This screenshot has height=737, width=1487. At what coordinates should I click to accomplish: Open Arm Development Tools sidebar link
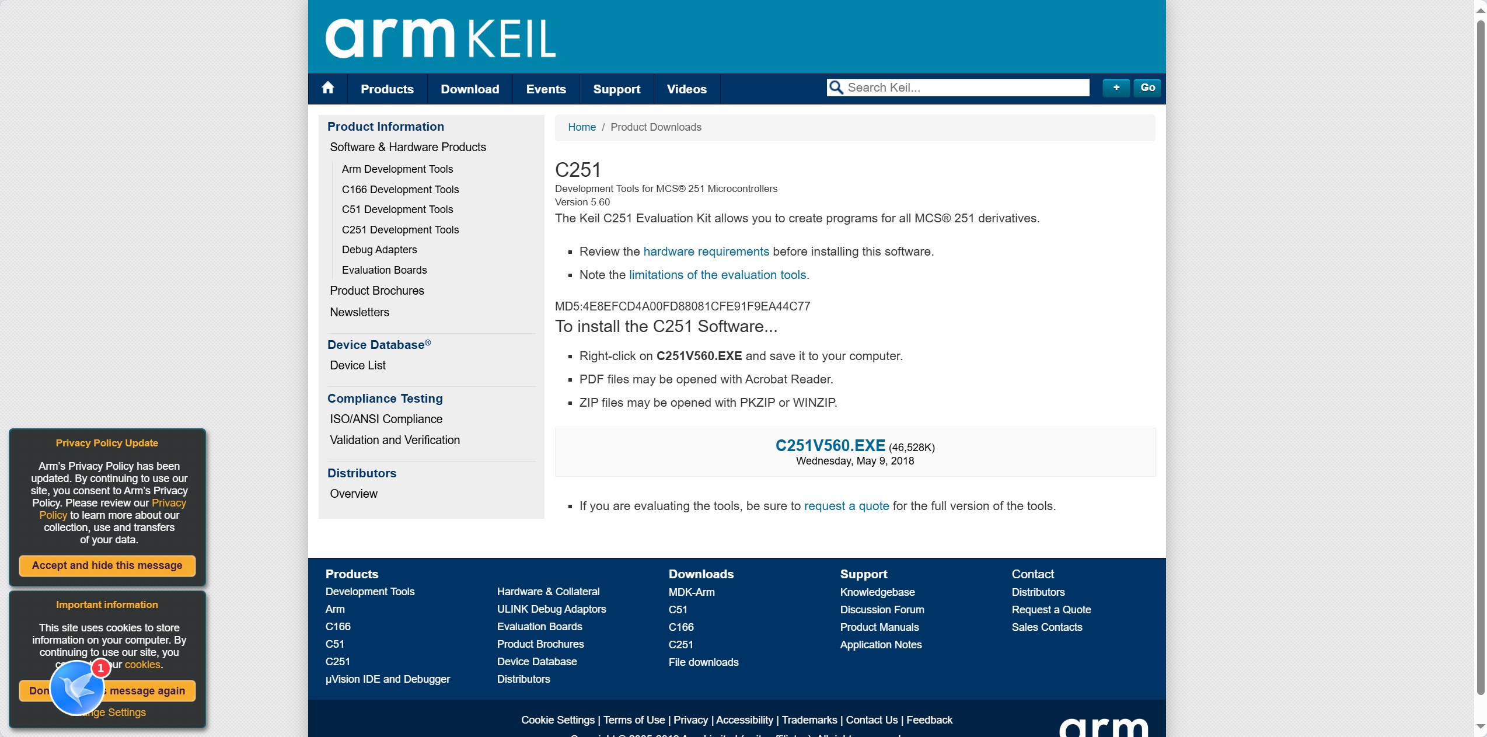click(397, 169)
